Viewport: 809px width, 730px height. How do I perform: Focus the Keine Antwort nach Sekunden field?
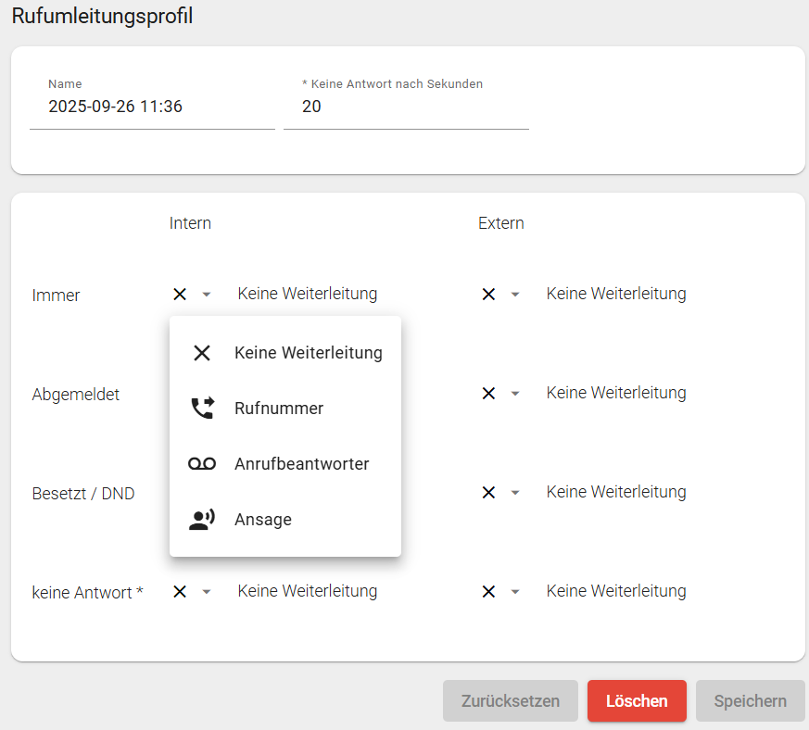[406, 107]
